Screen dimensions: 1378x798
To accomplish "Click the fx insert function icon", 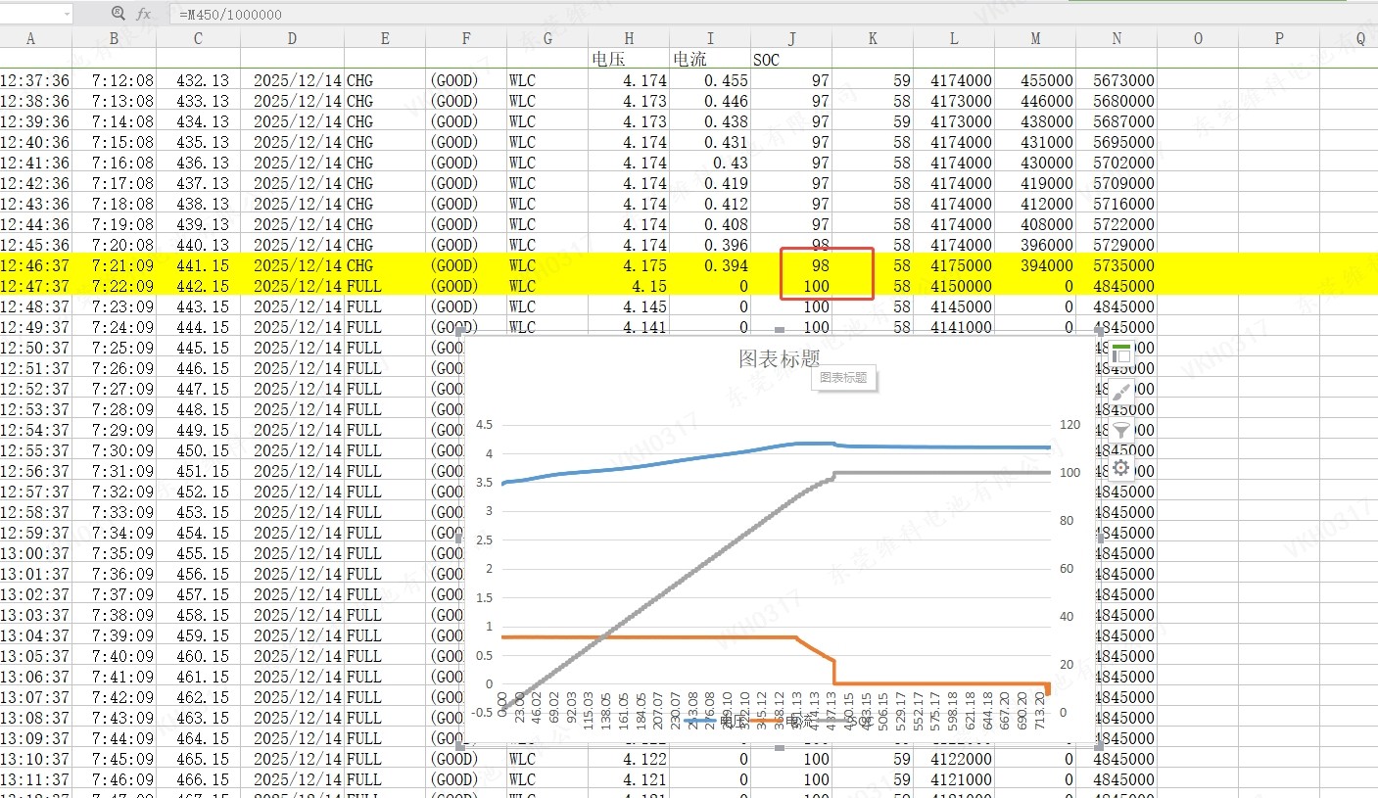I will click(x=143, y=14).
